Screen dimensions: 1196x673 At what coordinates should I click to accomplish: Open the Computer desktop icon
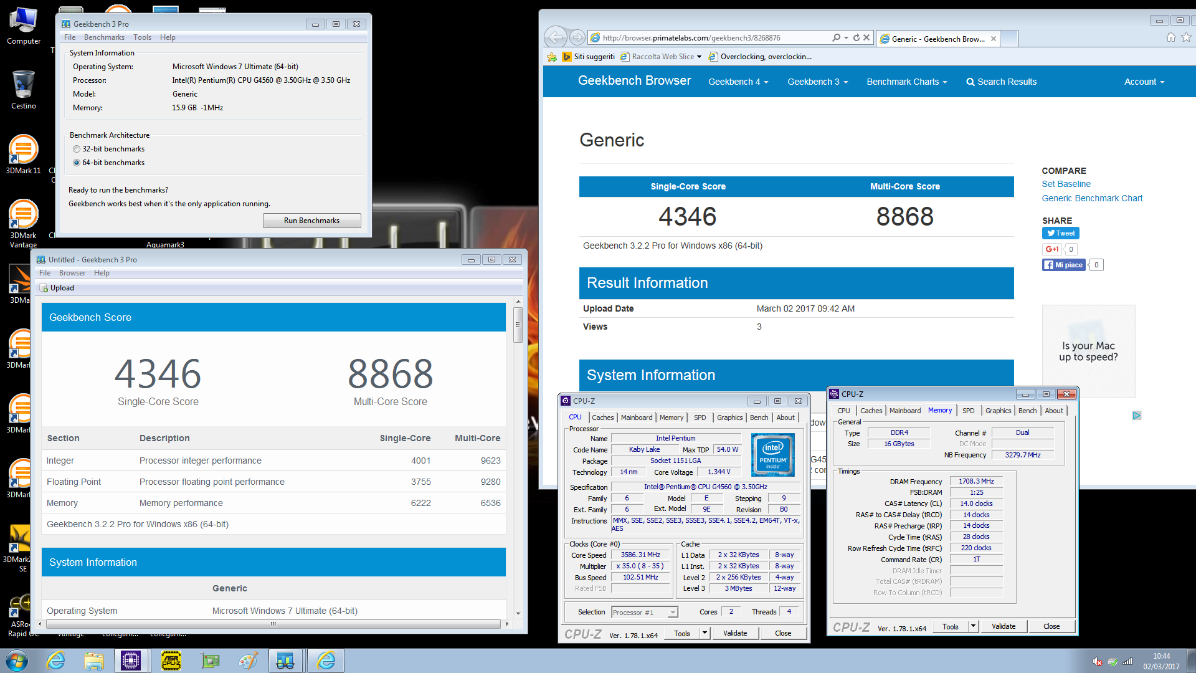[x=24, y=26]
